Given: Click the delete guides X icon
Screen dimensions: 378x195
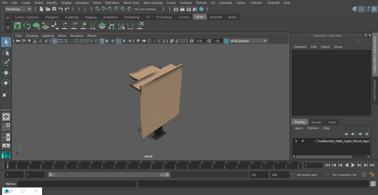Looking at the screenshot, I should (140, 26).
